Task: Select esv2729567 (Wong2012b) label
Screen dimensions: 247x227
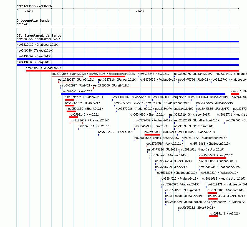Action: [76, 80]
